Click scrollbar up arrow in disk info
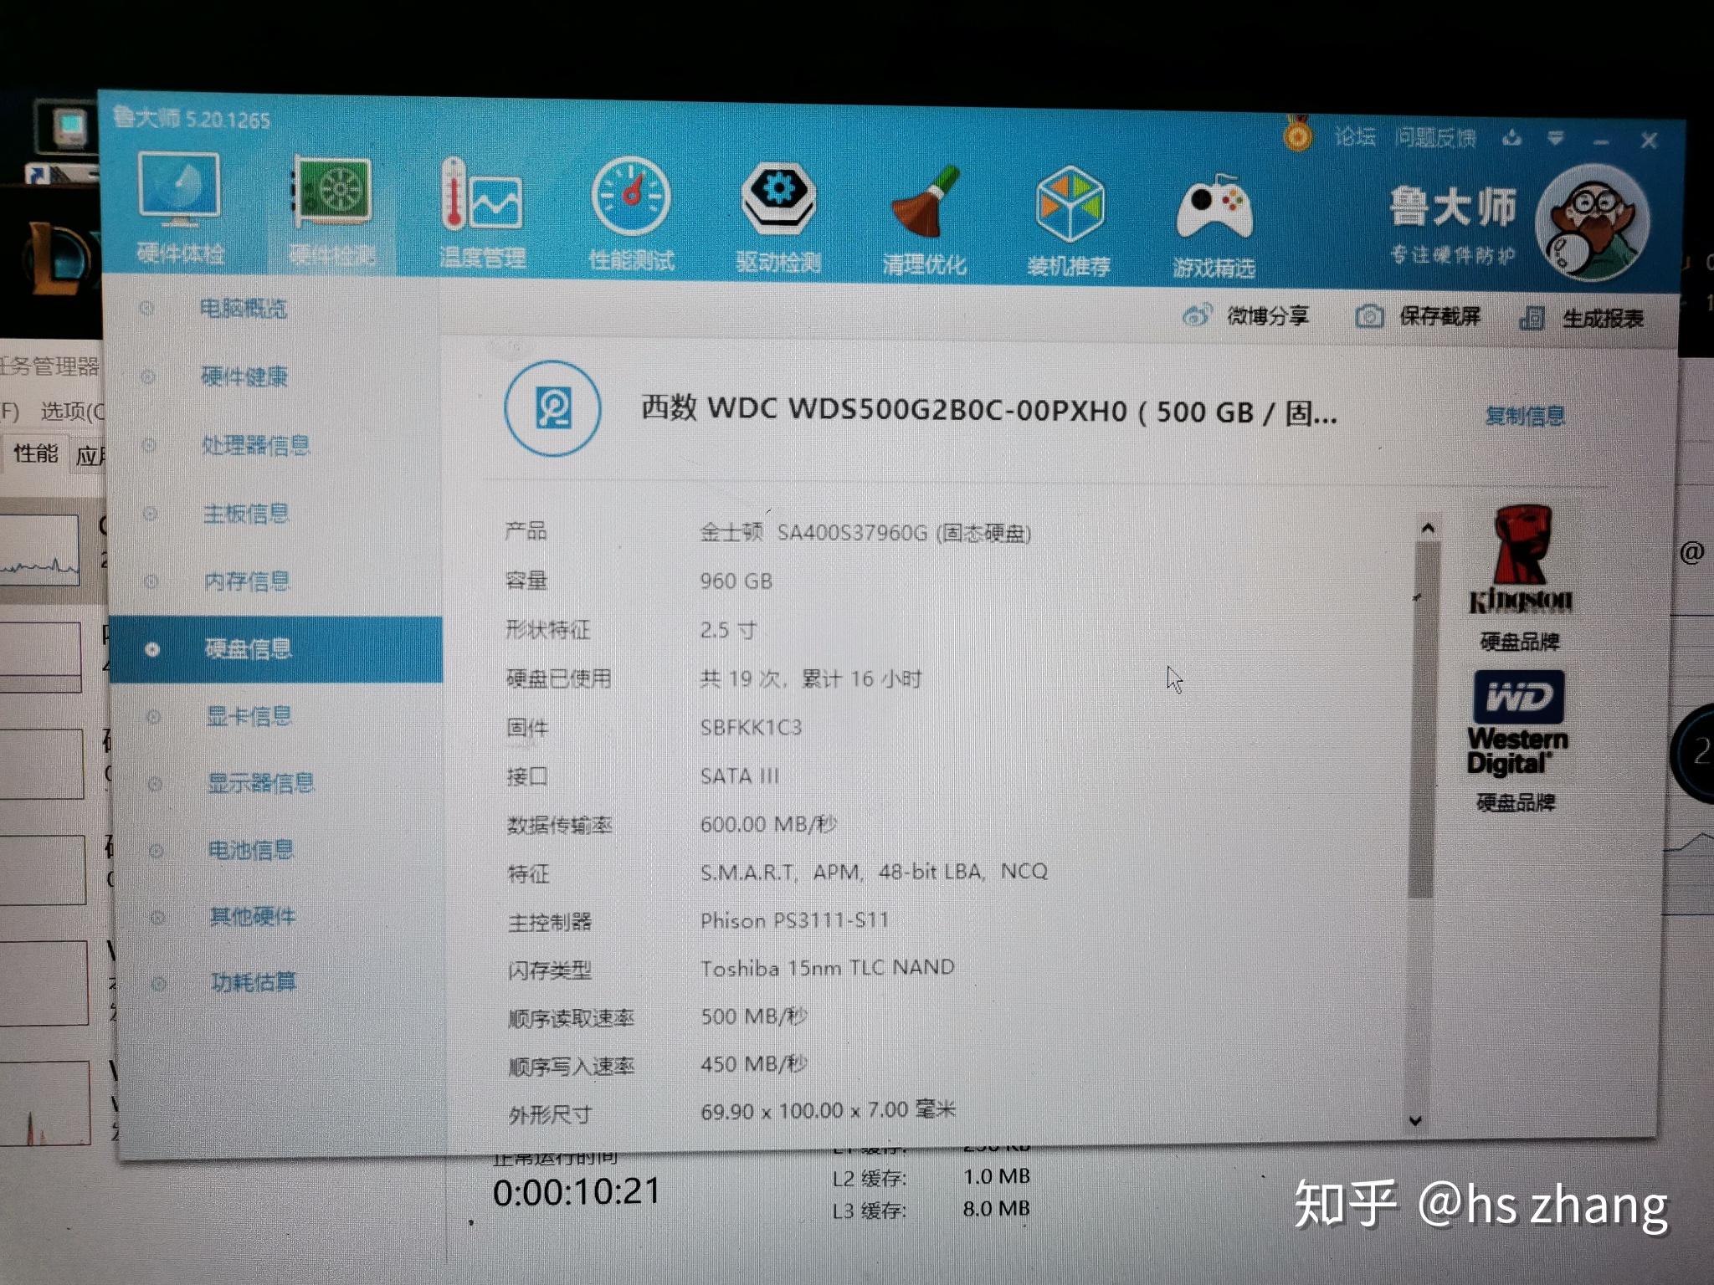 click(1428, 528)
